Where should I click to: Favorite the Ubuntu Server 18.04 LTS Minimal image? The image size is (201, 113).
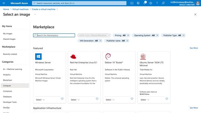167,99
